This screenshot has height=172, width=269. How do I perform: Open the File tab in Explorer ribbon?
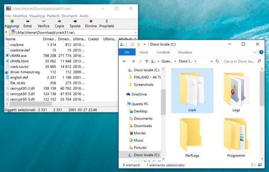point(127,52)
